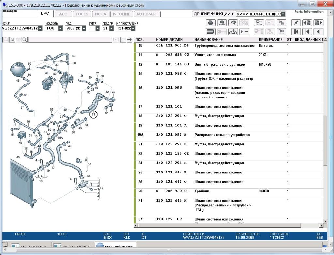Open the ELSA workstation icon

(x=259, y=22)
